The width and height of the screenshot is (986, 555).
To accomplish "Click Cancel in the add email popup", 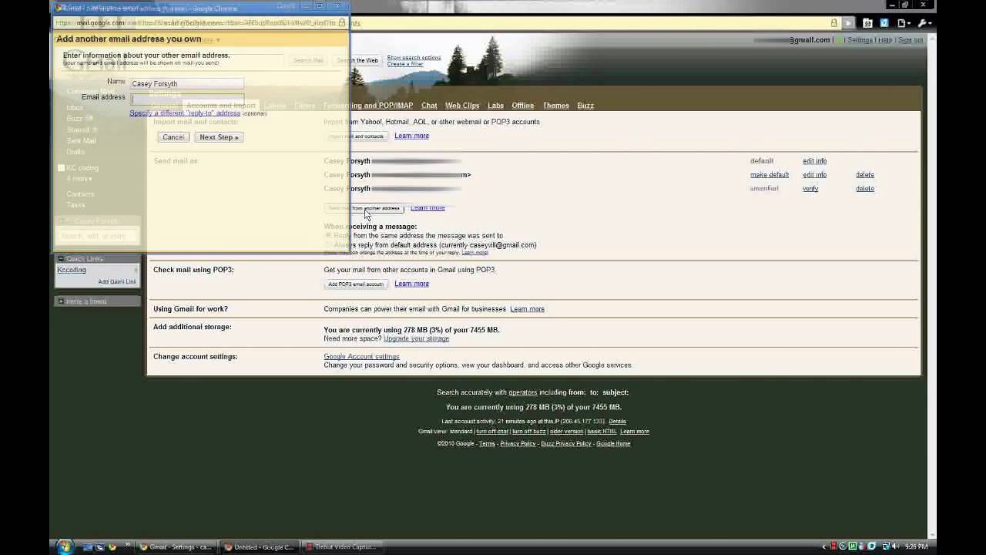I will click(x=173, y=137).
